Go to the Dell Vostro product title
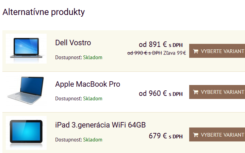The image size is (245, 153). (73, 43)
